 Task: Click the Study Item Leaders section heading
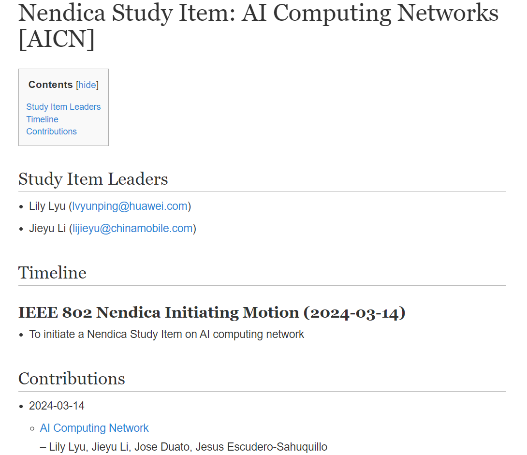[93, 179]
